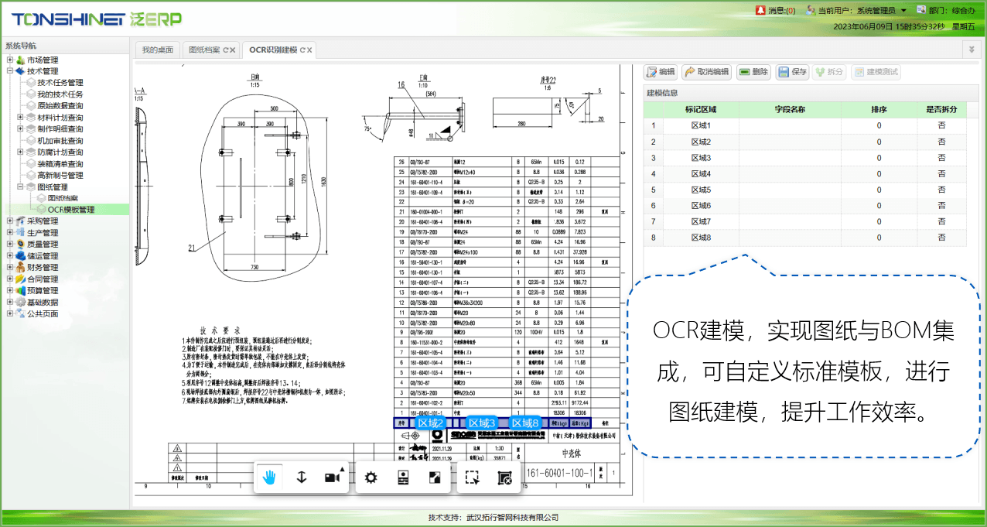Select the hand pan tool
The height and width of the screenshot is (527, 987).
click(269, 477)
